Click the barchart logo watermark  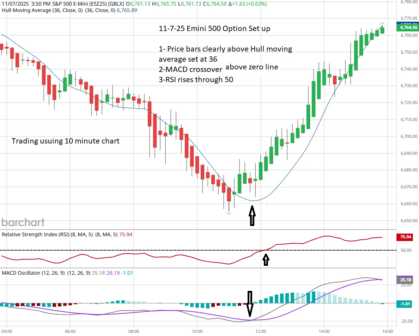click(x=23, y=222)
